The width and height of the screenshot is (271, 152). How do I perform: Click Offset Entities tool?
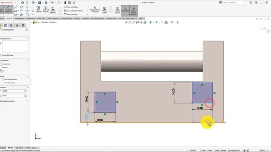[53, 10]
